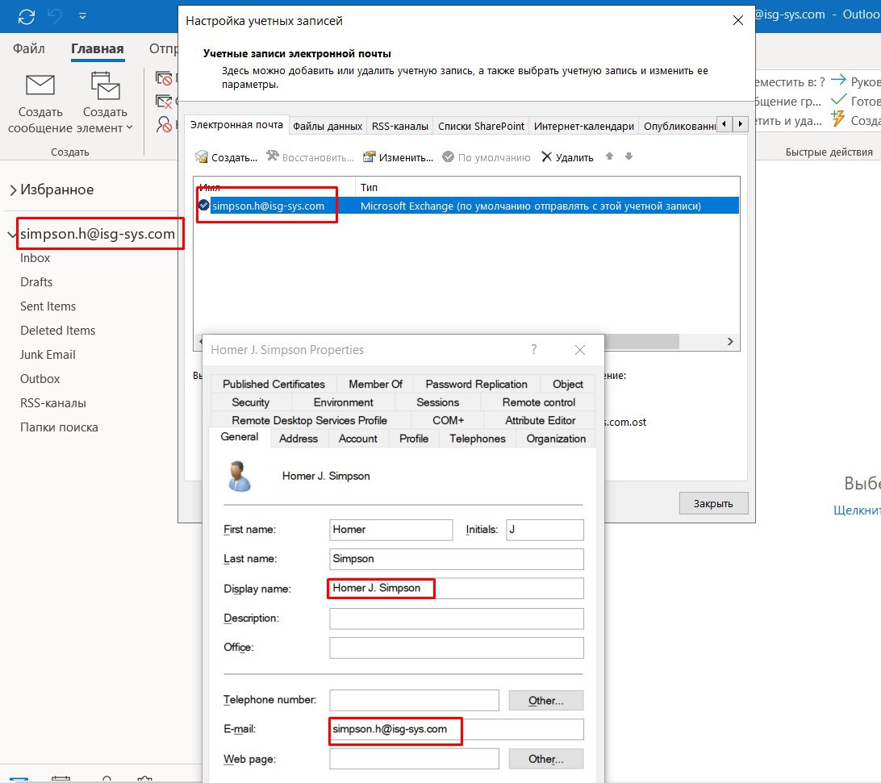Open the Создать элемент dropdown arrow
Image resolution: width=881 pixels, height=783 pixels.
click(x=130, y=127)
